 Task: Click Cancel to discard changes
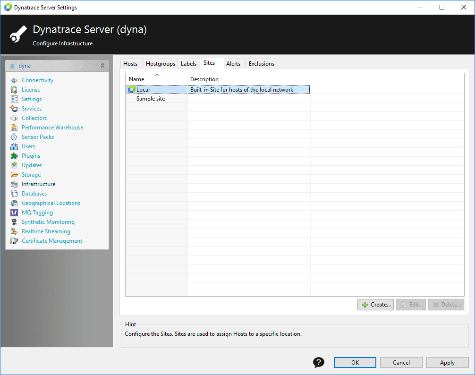click(x=401, y=363)
